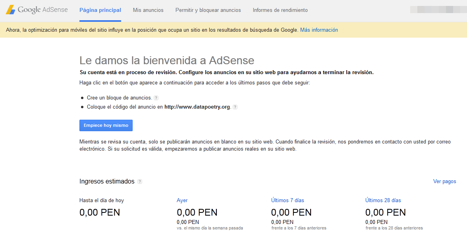Follow the Más información link
Viewport: 467px width, 239px height.
tap(318, 30)
